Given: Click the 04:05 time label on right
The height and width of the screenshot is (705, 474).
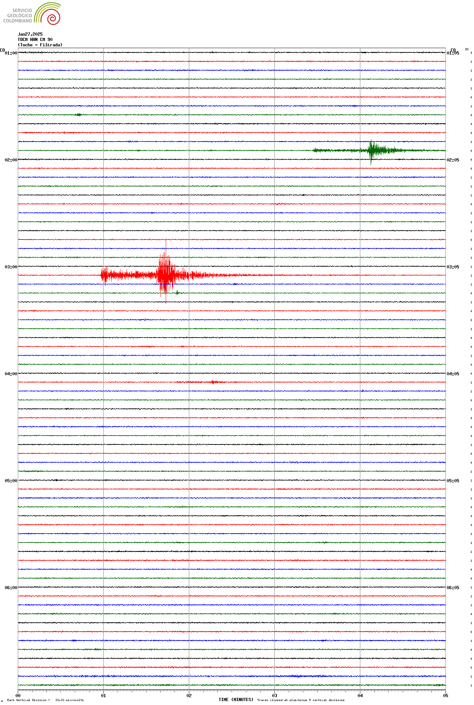Looking at the screenshot, I should point(453,374).
